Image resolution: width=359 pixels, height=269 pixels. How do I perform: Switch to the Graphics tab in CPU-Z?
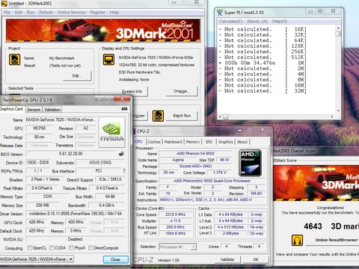pyautogui.click(x=226, y=142)
